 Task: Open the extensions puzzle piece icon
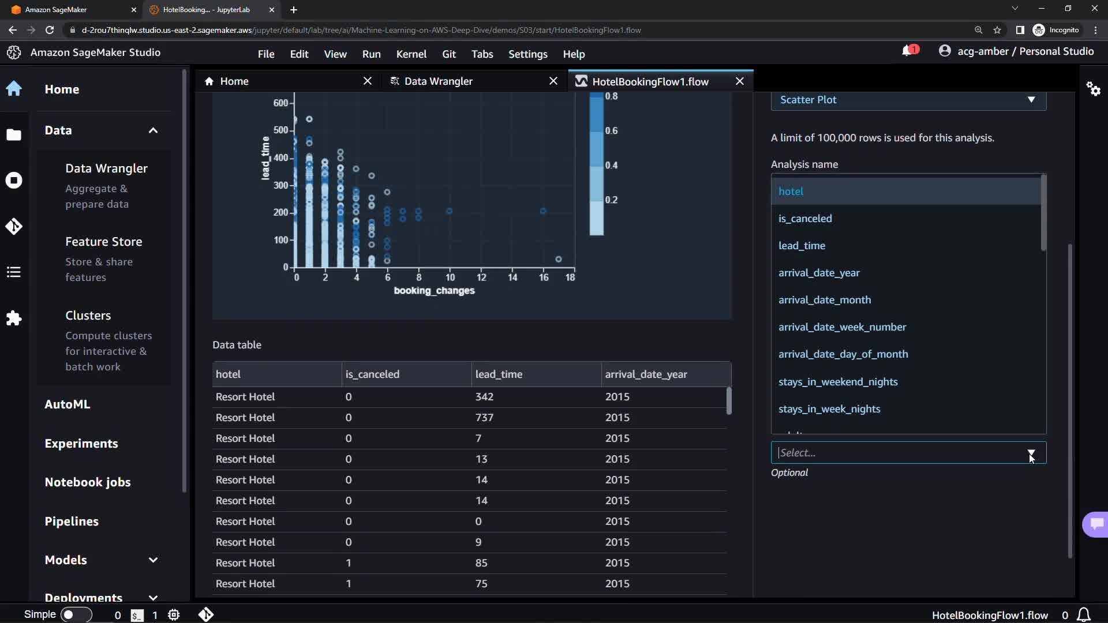14,318
